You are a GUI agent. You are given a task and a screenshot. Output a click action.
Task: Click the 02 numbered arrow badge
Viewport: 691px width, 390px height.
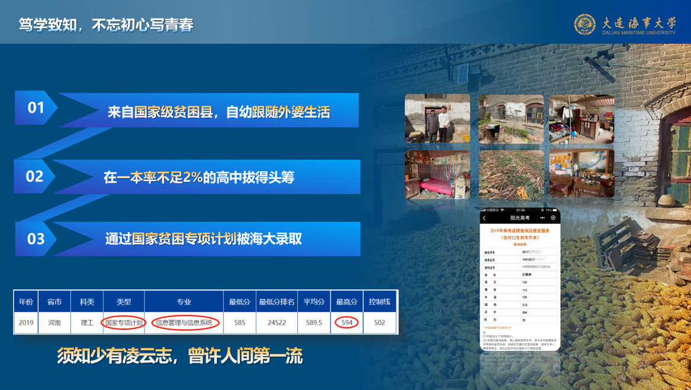click(x=34, y=176)
